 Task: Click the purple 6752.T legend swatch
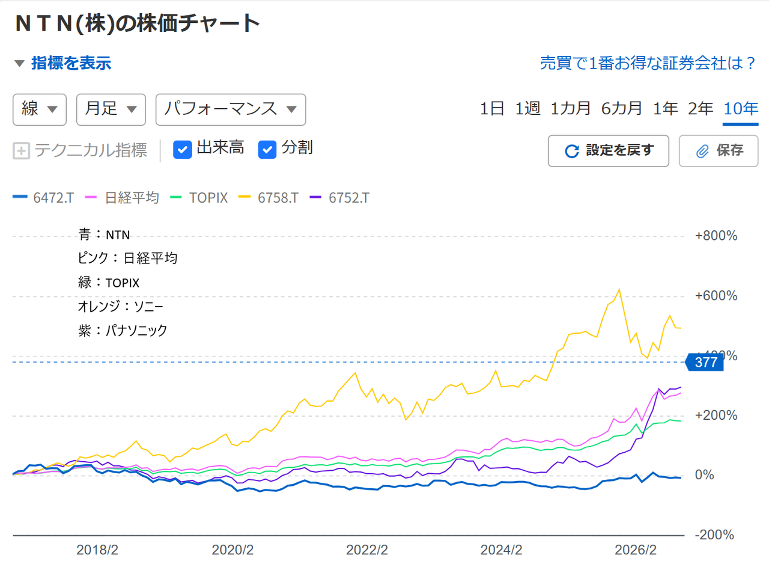(x=317, y=197)
